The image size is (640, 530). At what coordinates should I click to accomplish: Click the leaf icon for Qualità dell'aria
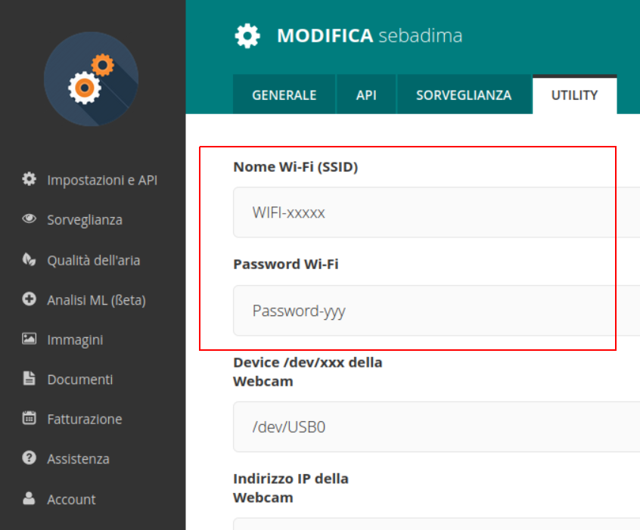[29, 259]
